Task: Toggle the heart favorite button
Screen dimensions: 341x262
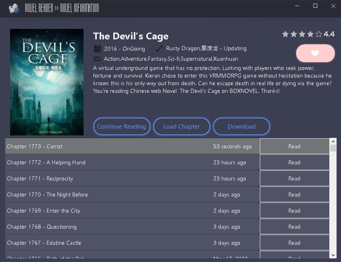Action: tap(315, 53)
